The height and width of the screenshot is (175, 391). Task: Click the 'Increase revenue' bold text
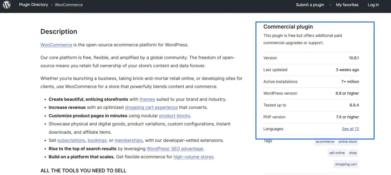click(x=67, y=107)
